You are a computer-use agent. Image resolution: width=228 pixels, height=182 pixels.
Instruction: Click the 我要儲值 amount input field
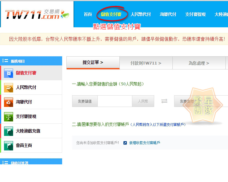(x=115, y=101)
